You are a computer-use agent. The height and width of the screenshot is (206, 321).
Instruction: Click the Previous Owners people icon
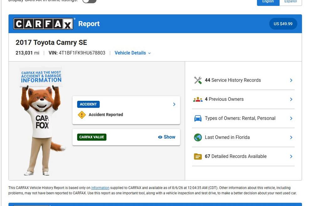click(x=198, y=99)
